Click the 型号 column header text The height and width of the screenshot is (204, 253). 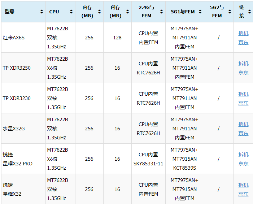[x=9, y=12]
